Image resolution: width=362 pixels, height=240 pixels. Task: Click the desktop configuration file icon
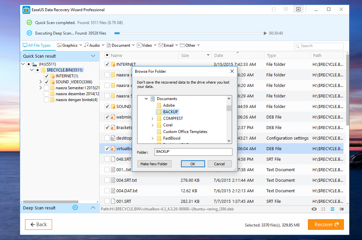[113, 138]
